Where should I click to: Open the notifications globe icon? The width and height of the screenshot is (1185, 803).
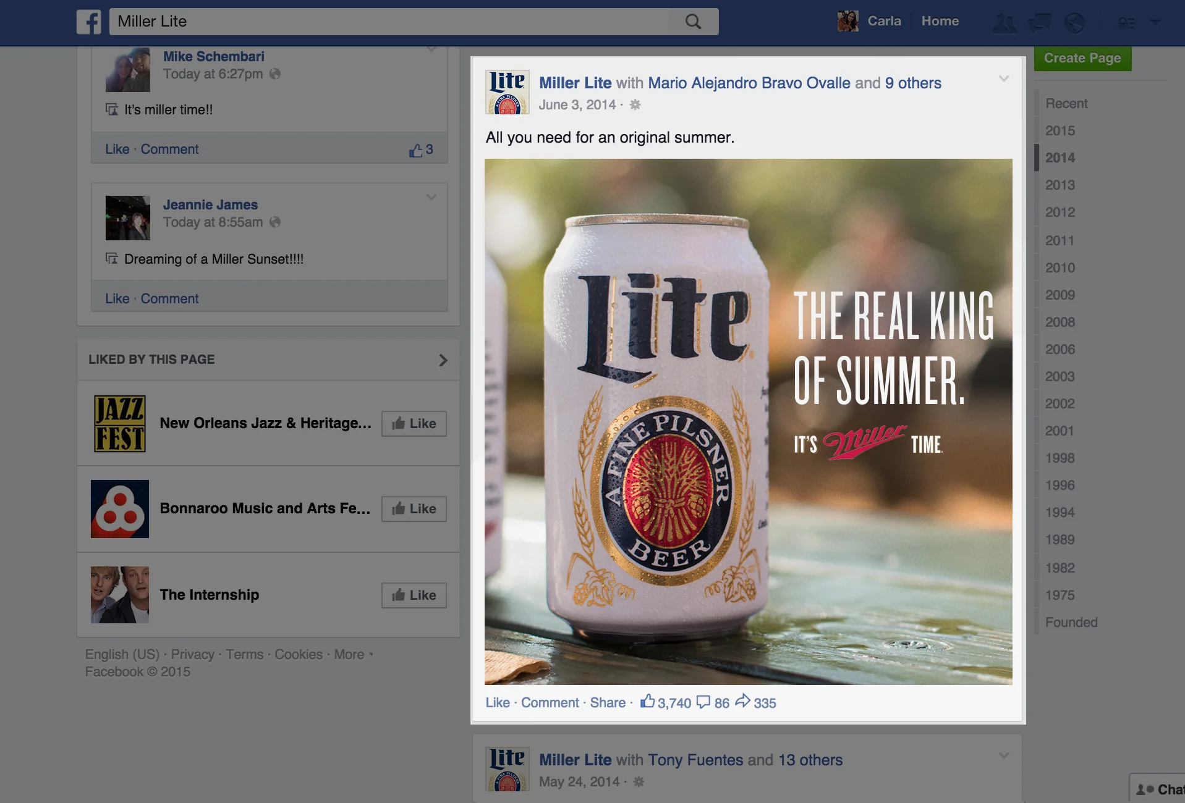[x=1075, y=23]
